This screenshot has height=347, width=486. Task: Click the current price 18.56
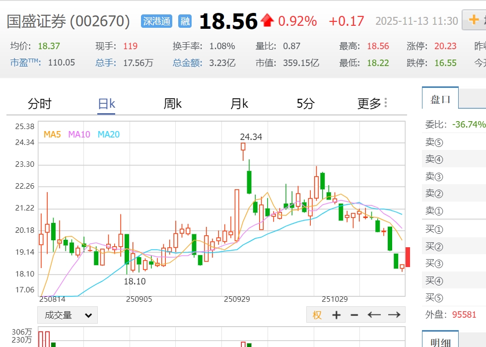click(228, 21)
